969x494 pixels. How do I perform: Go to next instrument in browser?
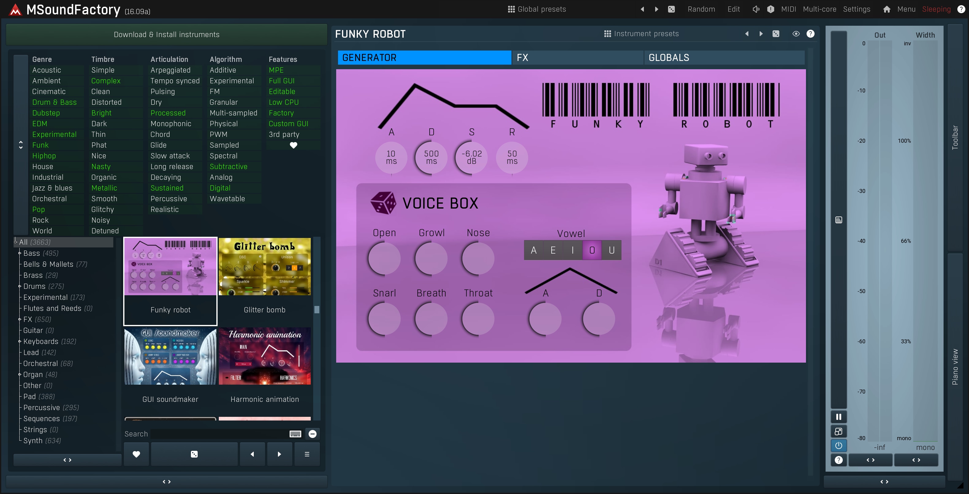(279, 454)
